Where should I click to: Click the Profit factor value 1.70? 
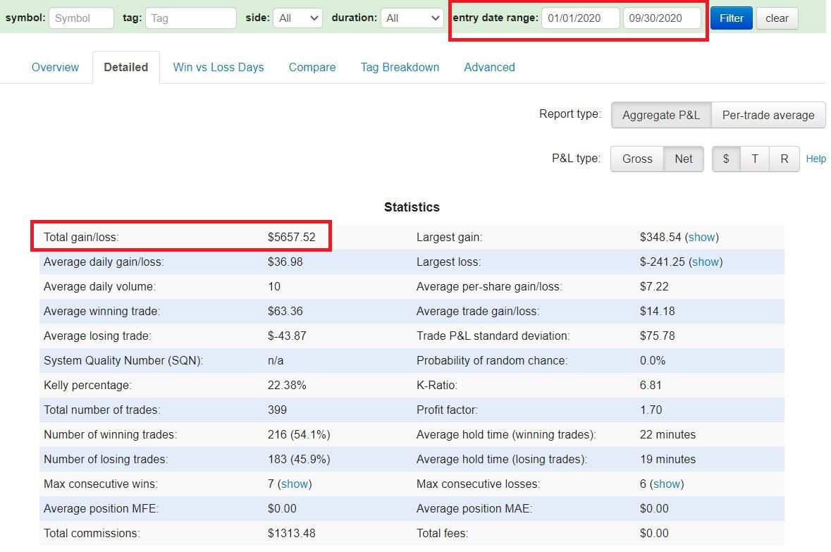coord(651,410)
